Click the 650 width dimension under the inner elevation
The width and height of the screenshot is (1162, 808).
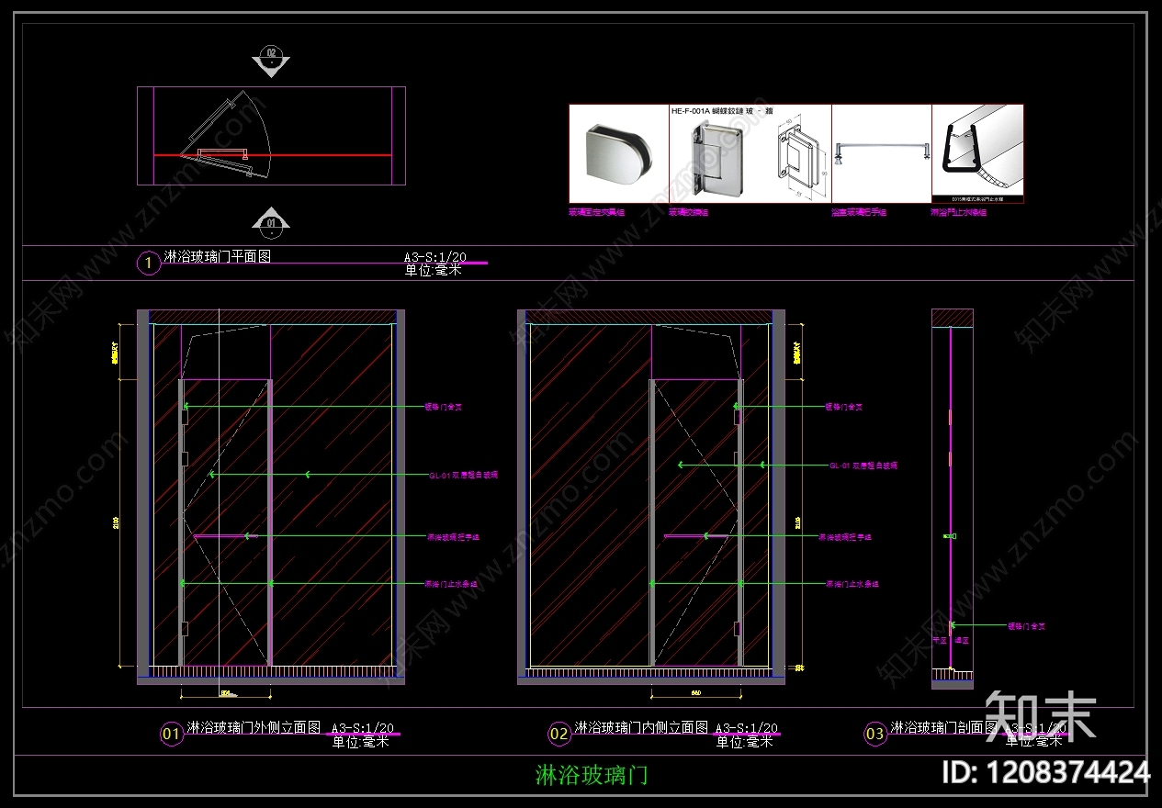coord(696,693)
